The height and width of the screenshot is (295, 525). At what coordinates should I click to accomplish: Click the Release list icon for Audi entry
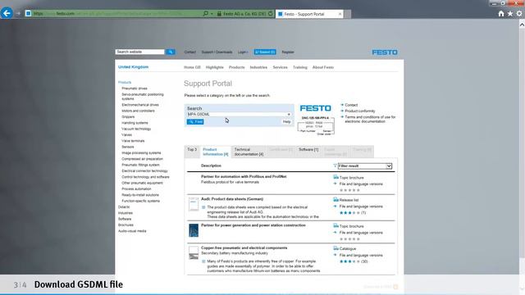(x=336, y=199)
